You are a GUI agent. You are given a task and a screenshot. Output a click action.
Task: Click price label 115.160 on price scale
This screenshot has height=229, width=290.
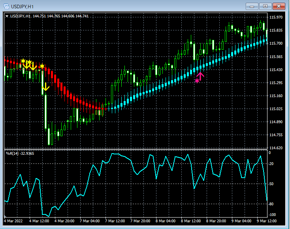pyautogui.click(x=276, y=96)
